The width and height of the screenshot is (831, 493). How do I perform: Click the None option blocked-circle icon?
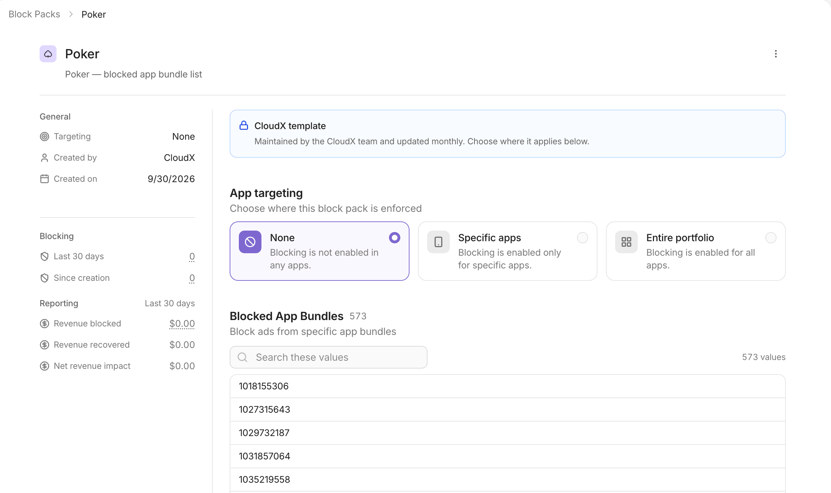coord(250,242)
